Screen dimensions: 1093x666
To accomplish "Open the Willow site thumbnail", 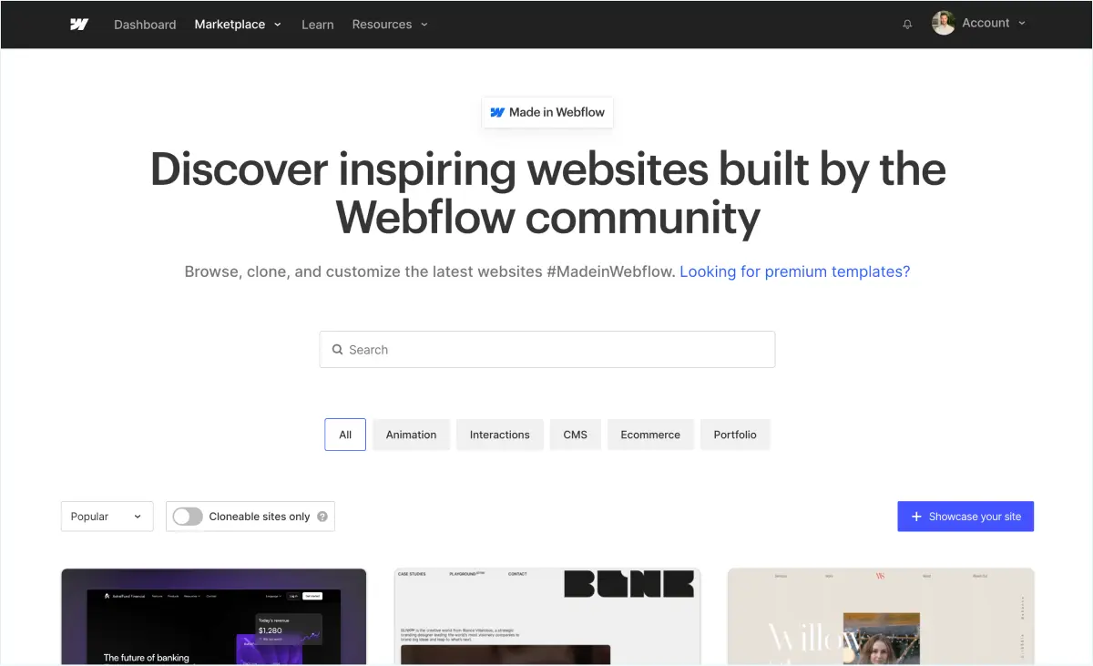I will [x=881, y=617].
